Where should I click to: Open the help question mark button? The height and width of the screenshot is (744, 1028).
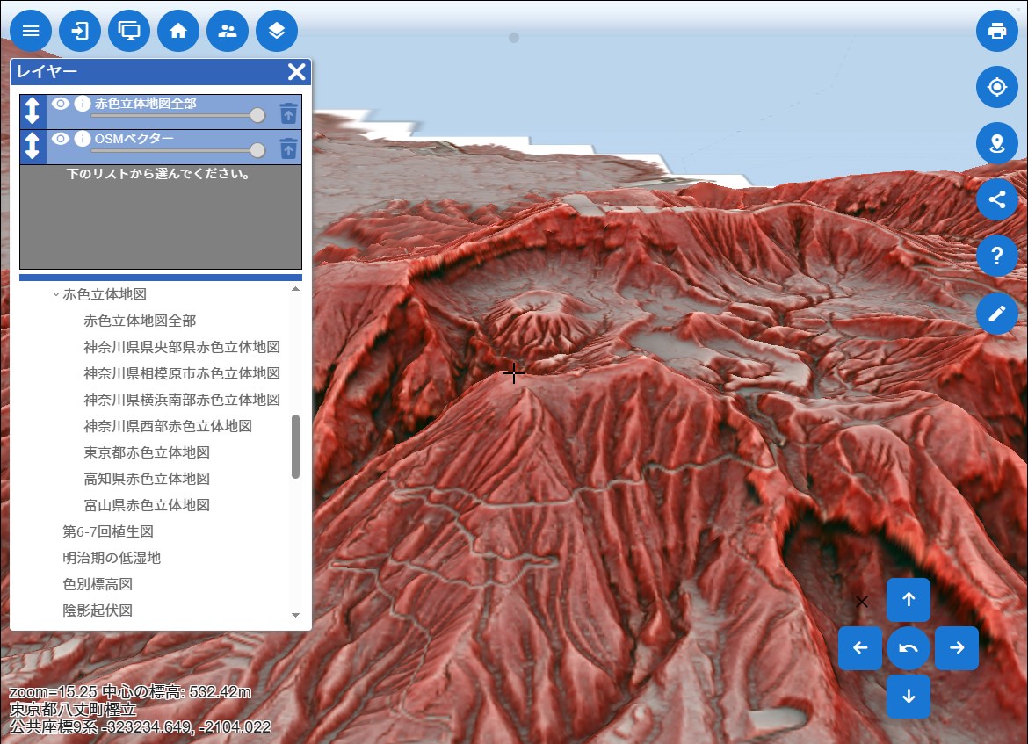(x=996, y=256)
